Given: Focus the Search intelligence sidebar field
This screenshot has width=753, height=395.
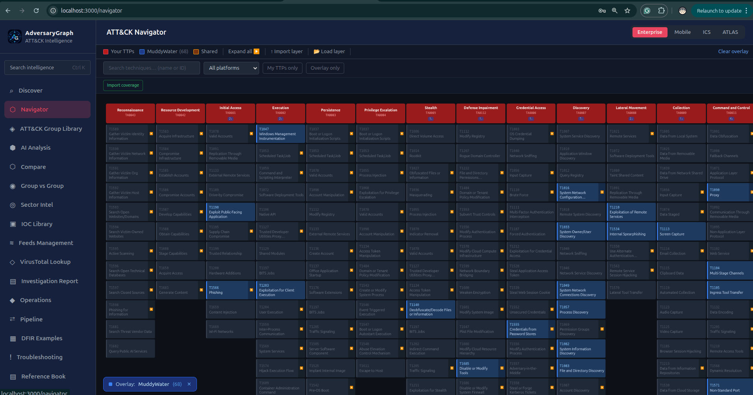Looking at the screenshot, I should tap(47, 68).
